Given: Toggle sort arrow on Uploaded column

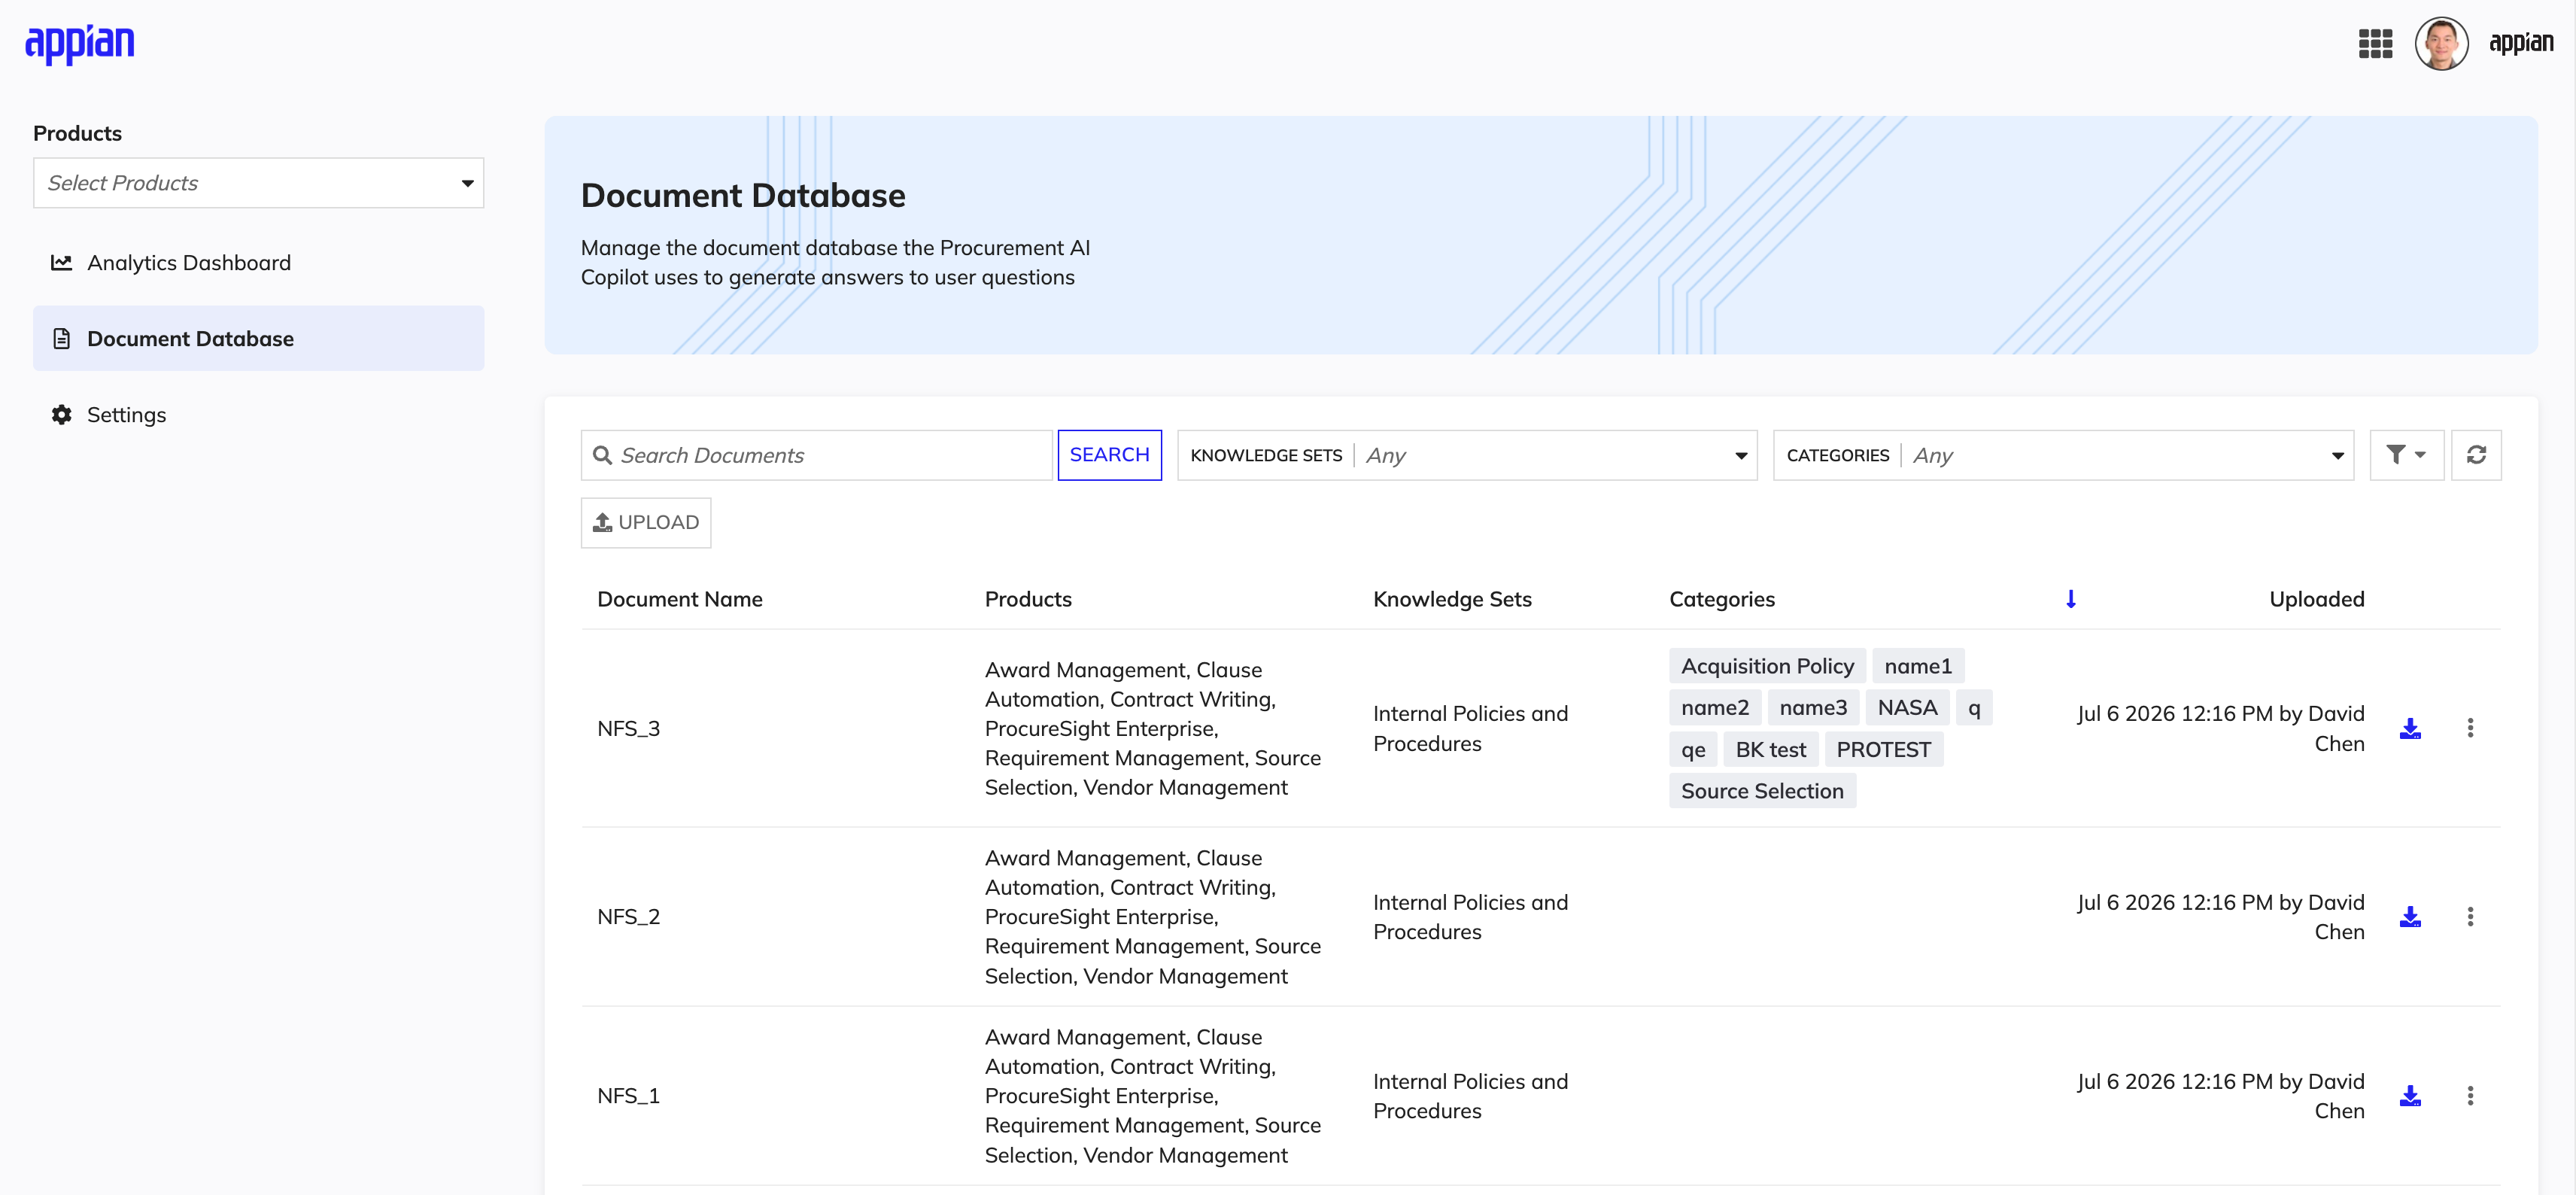Looking at the screenshot, I should click(x=2071, y=599).
